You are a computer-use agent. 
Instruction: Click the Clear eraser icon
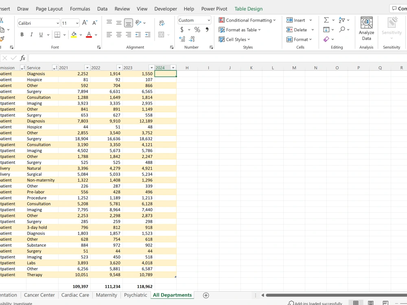pos(326,39)
